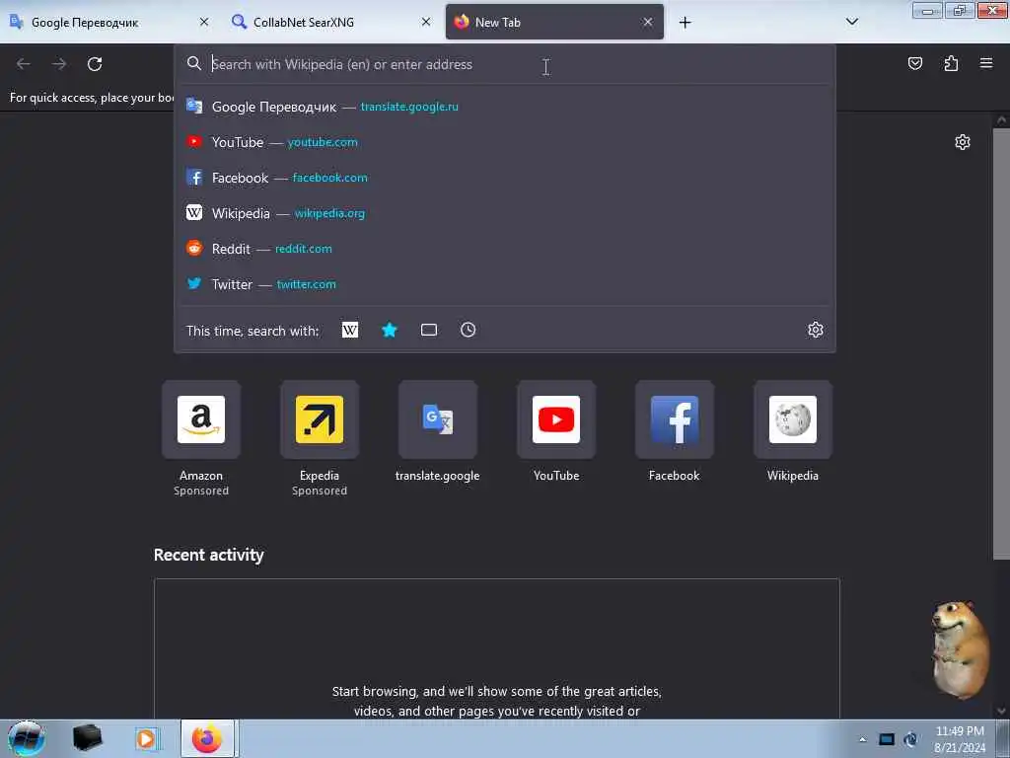Search Bookmarks with star icon

(390, 330)
